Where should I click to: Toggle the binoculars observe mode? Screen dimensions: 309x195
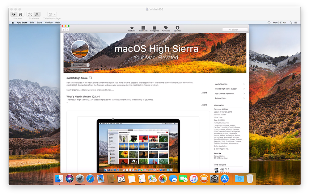21,15
